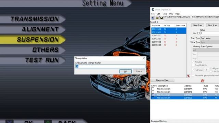Click the red arrow add-address icon
Viewport: 219px width, 123px height.
[189, 76]
